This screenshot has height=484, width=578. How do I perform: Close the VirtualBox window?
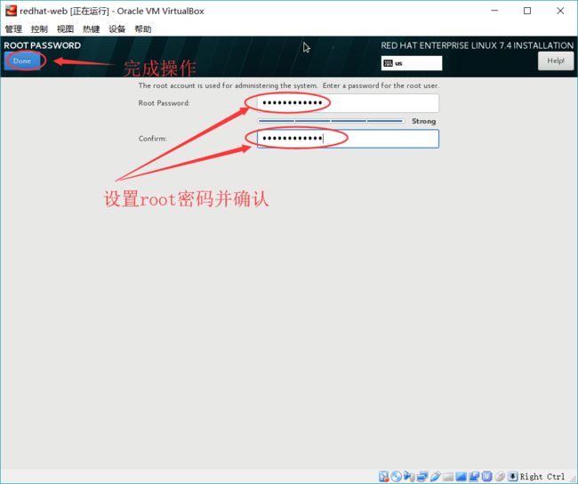coord(560,11)
